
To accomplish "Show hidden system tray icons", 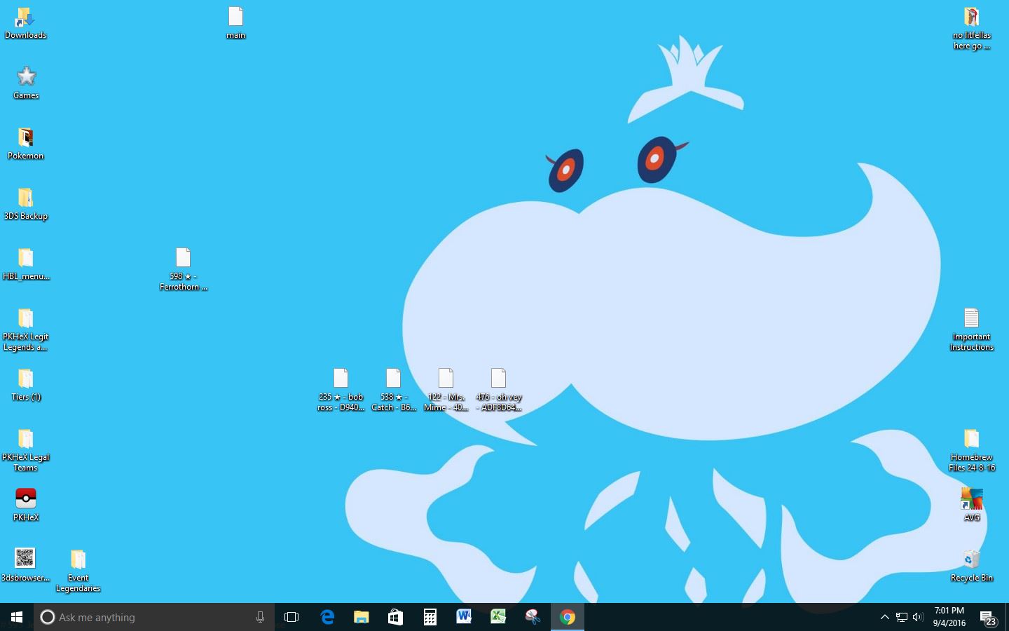I will click(884, 617).
